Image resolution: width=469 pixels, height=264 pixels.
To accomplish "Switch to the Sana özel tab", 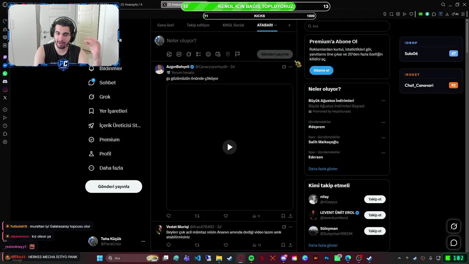I will point(165,25).
